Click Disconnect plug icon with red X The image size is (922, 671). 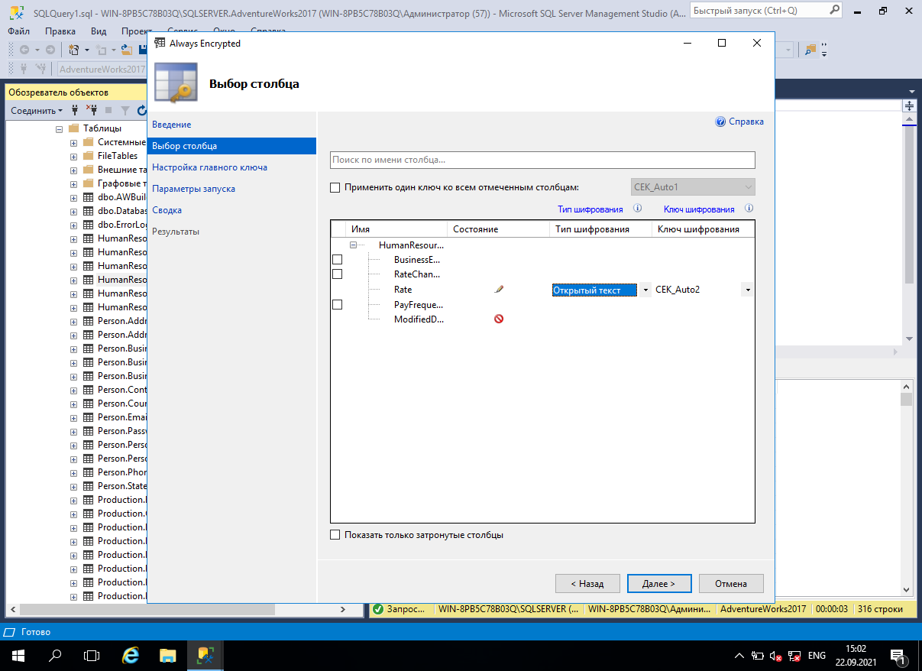tap(92, 111)
